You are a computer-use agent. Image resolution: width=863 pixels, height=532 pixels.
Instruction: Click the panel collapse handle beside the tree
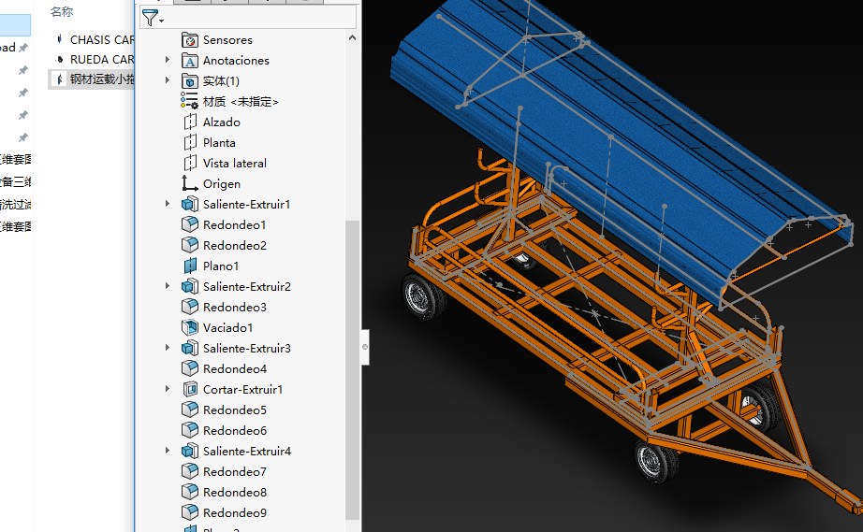point(365,347)
